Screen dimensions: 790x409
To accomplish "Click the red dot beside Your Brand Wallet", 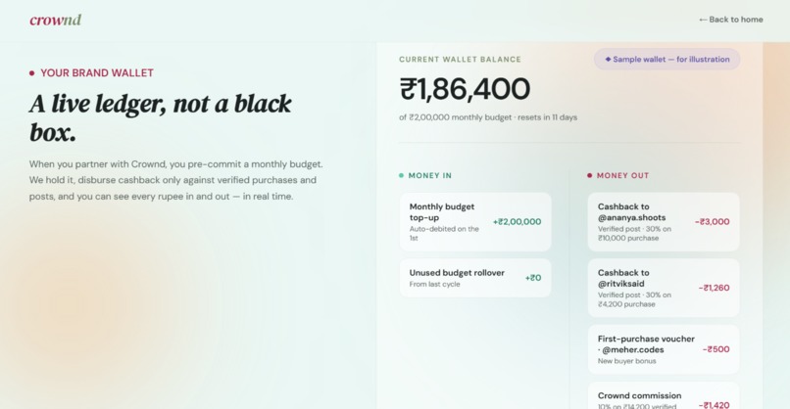I will point(31,73).
